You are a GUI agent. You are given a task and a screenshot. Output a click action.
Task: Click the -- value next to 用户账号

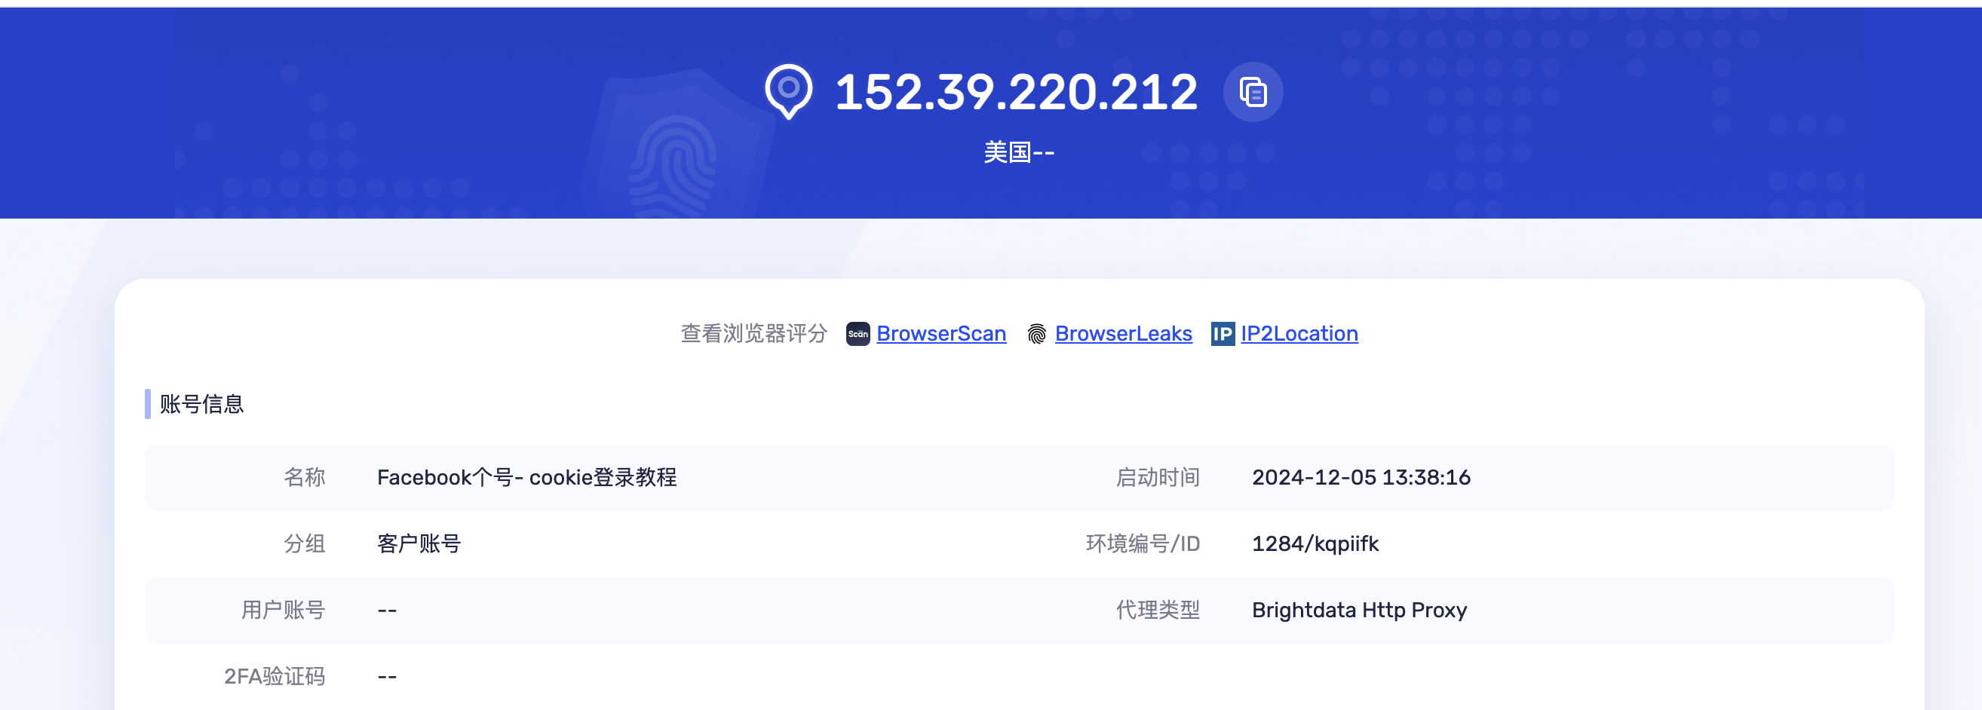[x=387, y=611]
